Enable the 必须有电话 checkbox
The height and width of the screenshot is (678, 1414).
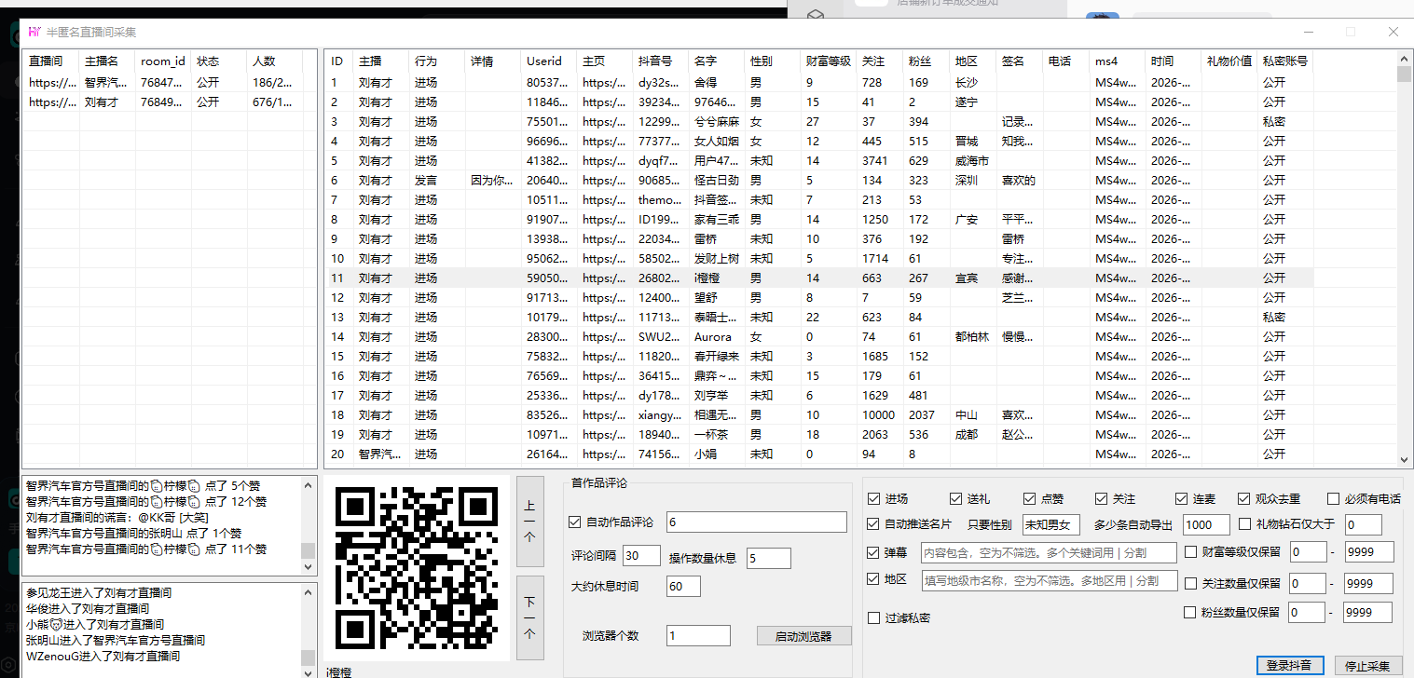tap(1335, 499)
